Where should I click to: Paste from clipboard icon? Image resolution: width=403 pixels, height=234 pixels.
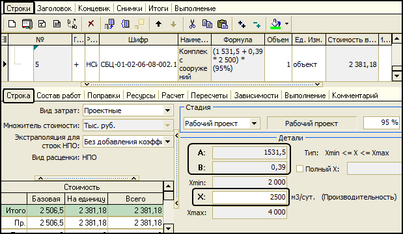222,24
